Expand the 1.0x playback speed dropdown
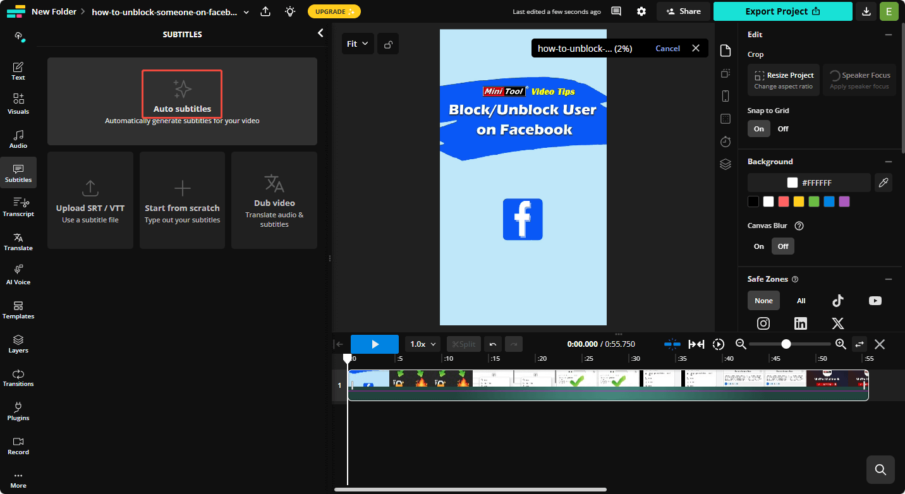 (423, 344)
